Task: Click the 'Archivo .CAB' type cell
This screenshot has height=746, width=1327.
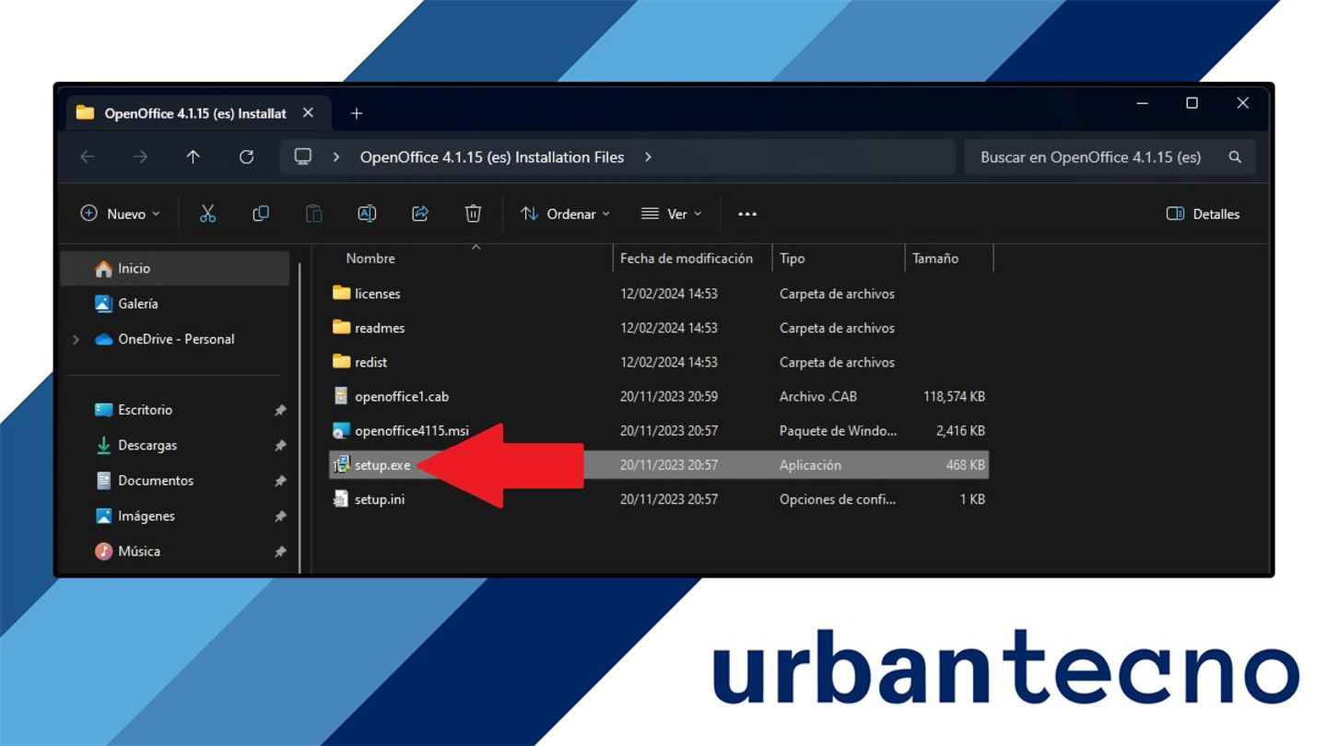Action: [x=818, y=396]
